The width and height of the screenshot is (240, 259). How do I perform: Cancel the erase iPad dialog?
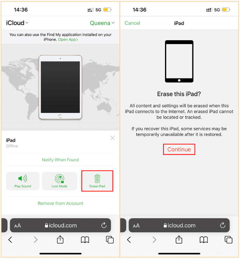(132, 23)
